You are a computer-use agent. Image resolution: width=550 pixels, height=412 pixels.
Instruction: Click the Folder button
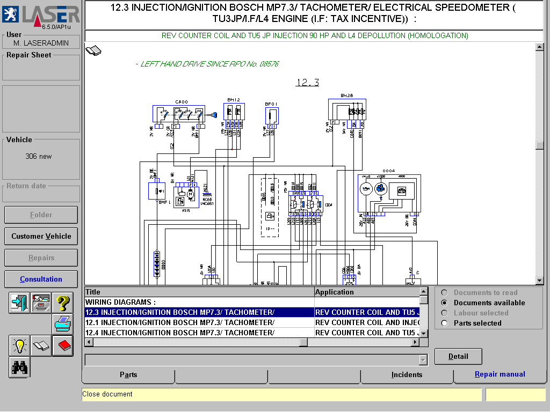point(41,215)
